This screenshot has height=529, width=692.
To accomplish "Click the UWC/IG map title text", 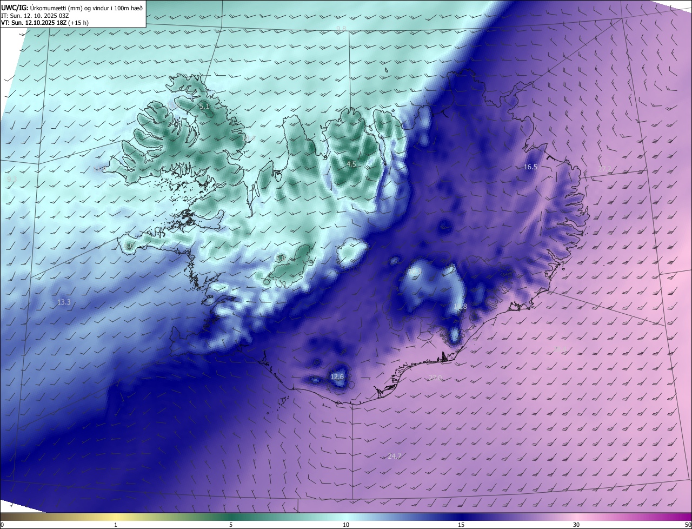I will (71, 8).
